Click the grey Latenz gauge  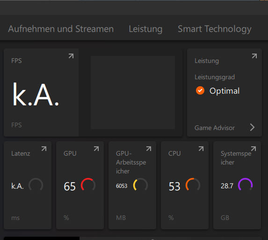click(36, 185)
